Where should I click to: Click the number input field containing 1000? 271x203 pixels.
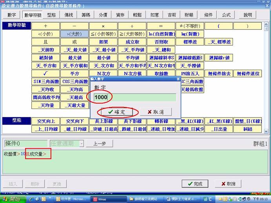(135, 97)
